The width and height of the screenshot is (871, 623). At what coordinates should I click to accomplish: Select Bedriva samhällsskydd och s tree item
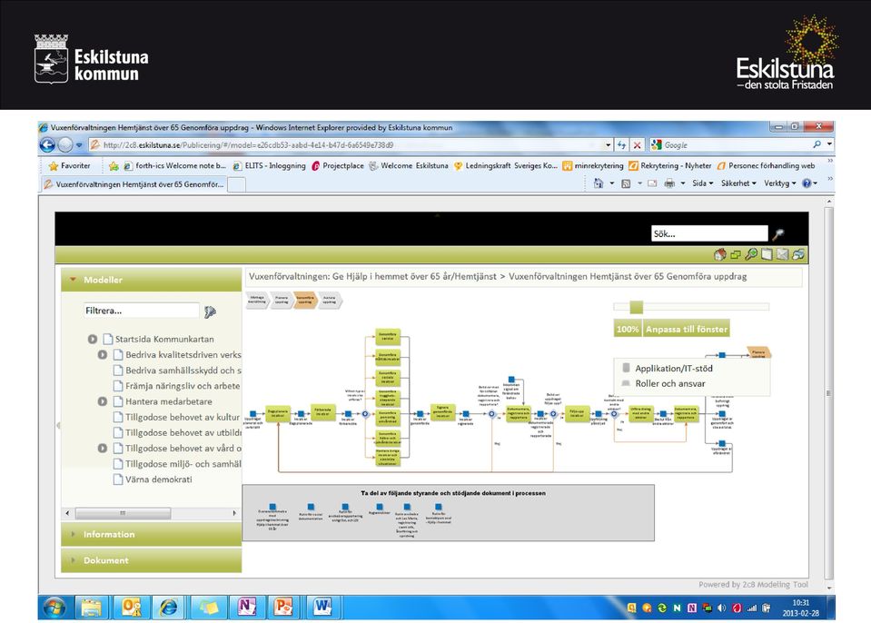click(183, 371)
